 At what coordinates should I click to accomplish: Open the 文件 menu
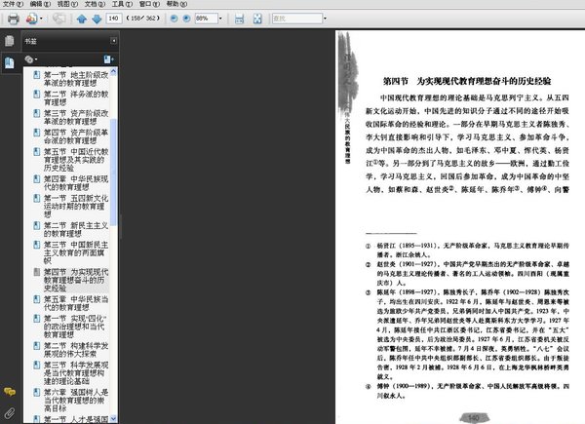click(13, 4)
